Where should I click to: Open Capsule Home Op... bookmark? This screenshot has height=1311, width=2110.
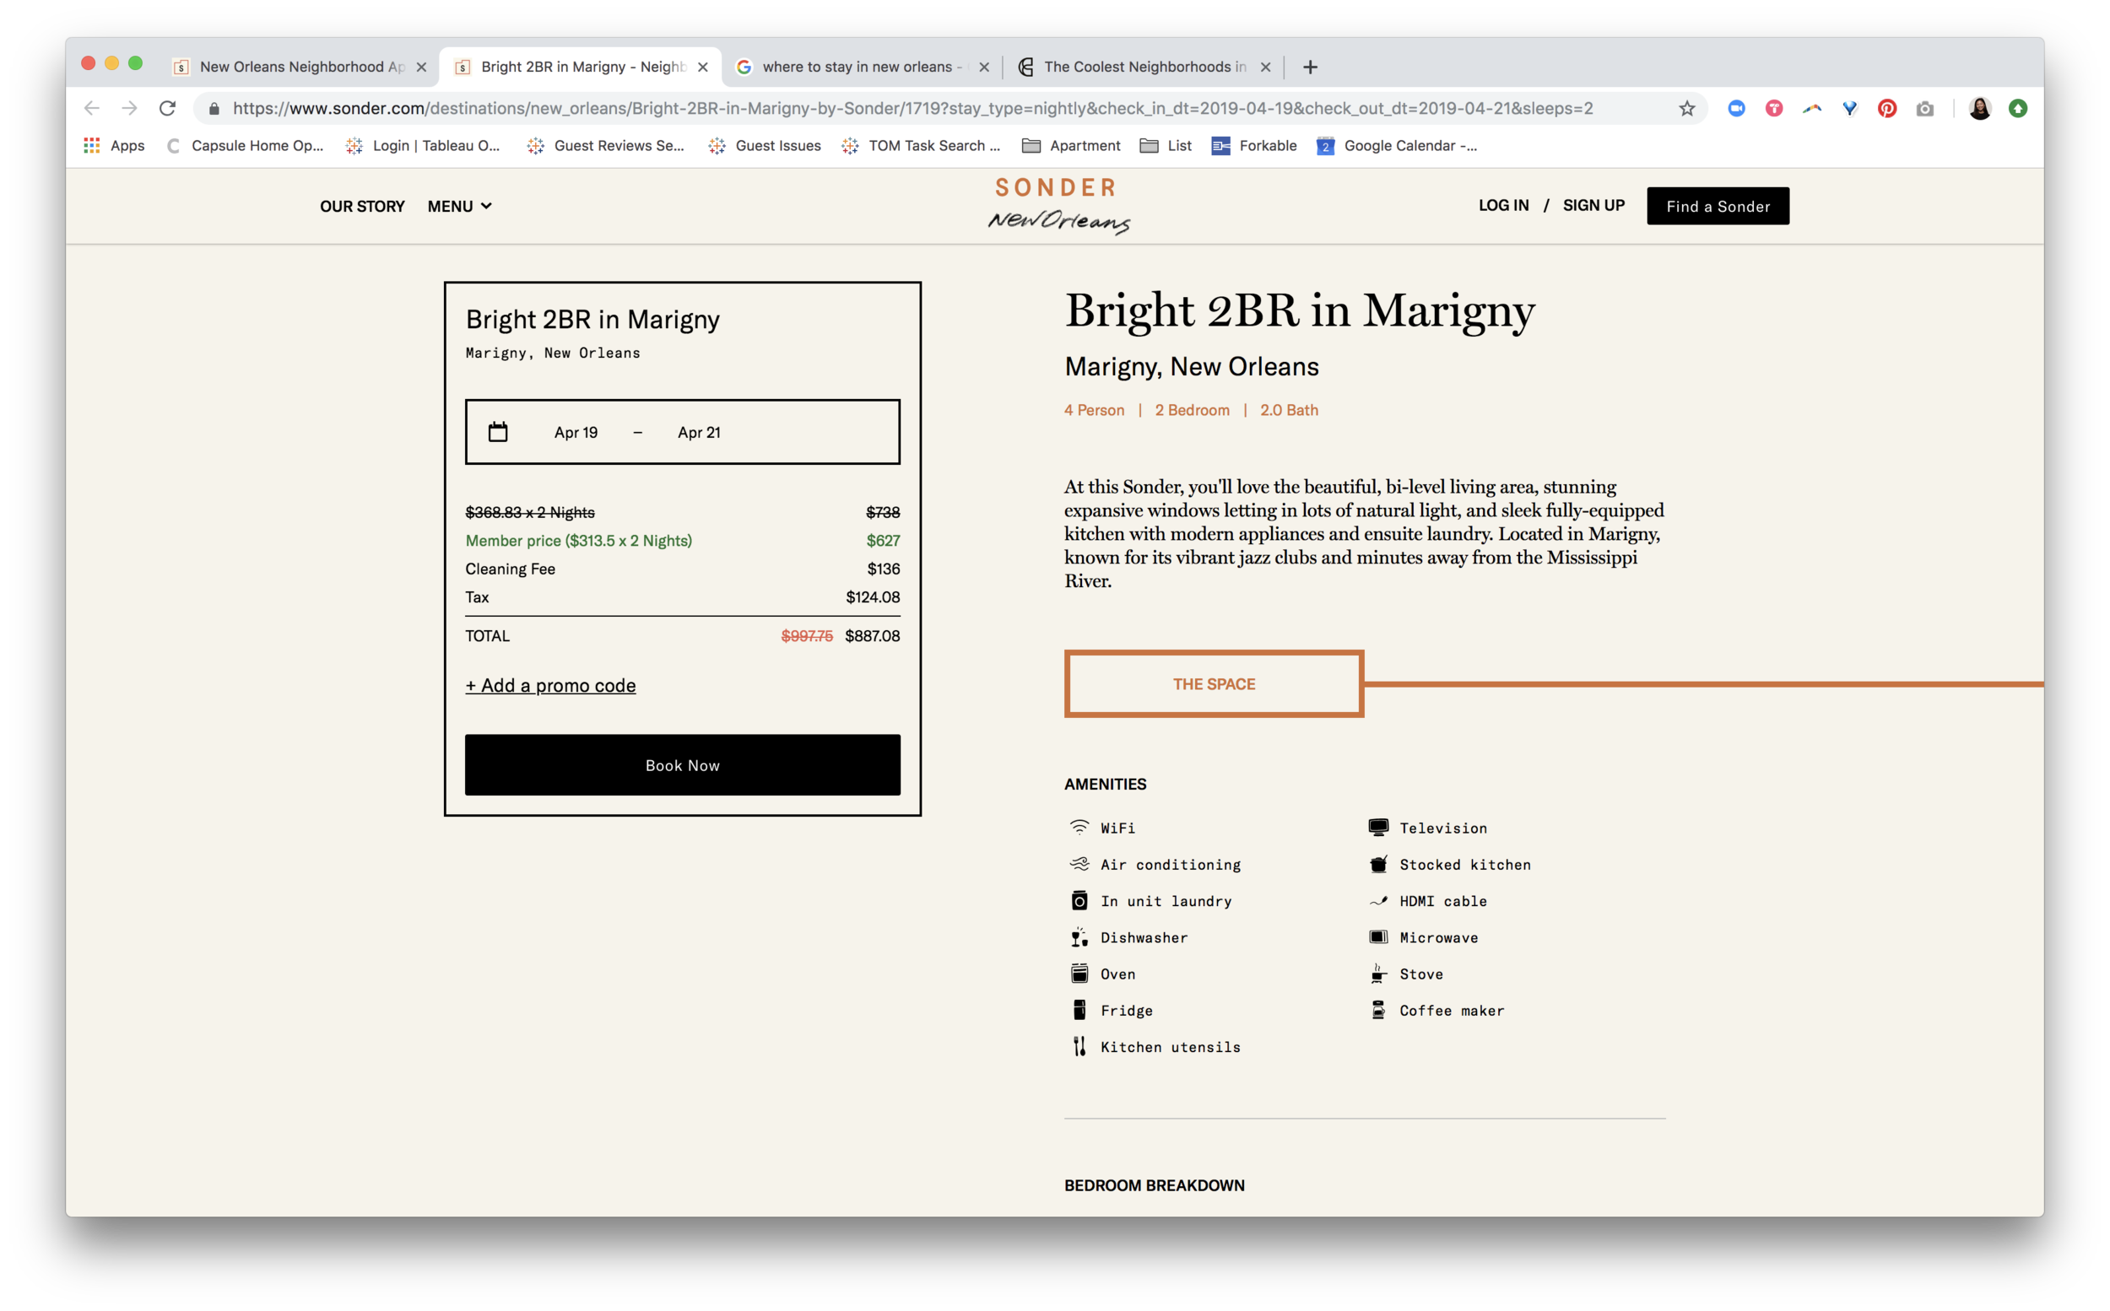click(x=245, y=146)
